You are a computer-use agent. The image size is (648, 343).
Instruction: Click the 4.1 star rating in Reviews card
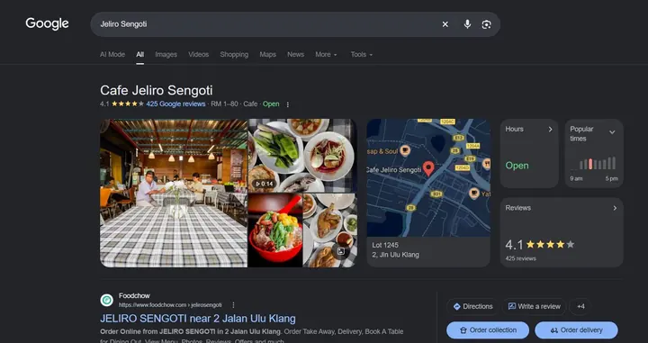click(x=540, y=245)
